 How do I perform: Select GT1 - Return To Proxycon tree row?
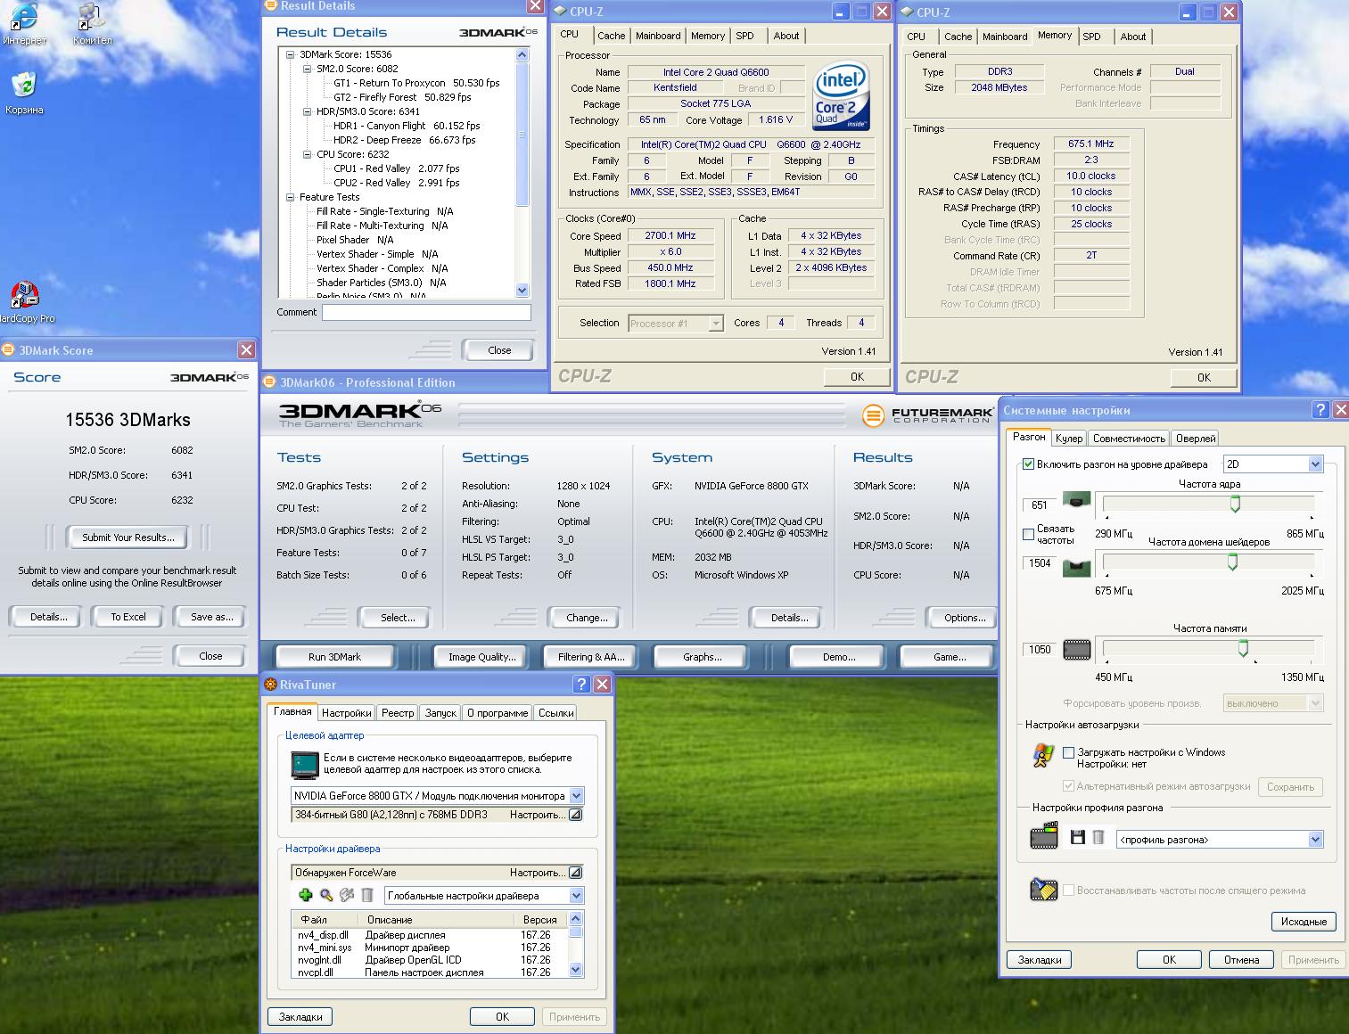[x=416, y=83]
